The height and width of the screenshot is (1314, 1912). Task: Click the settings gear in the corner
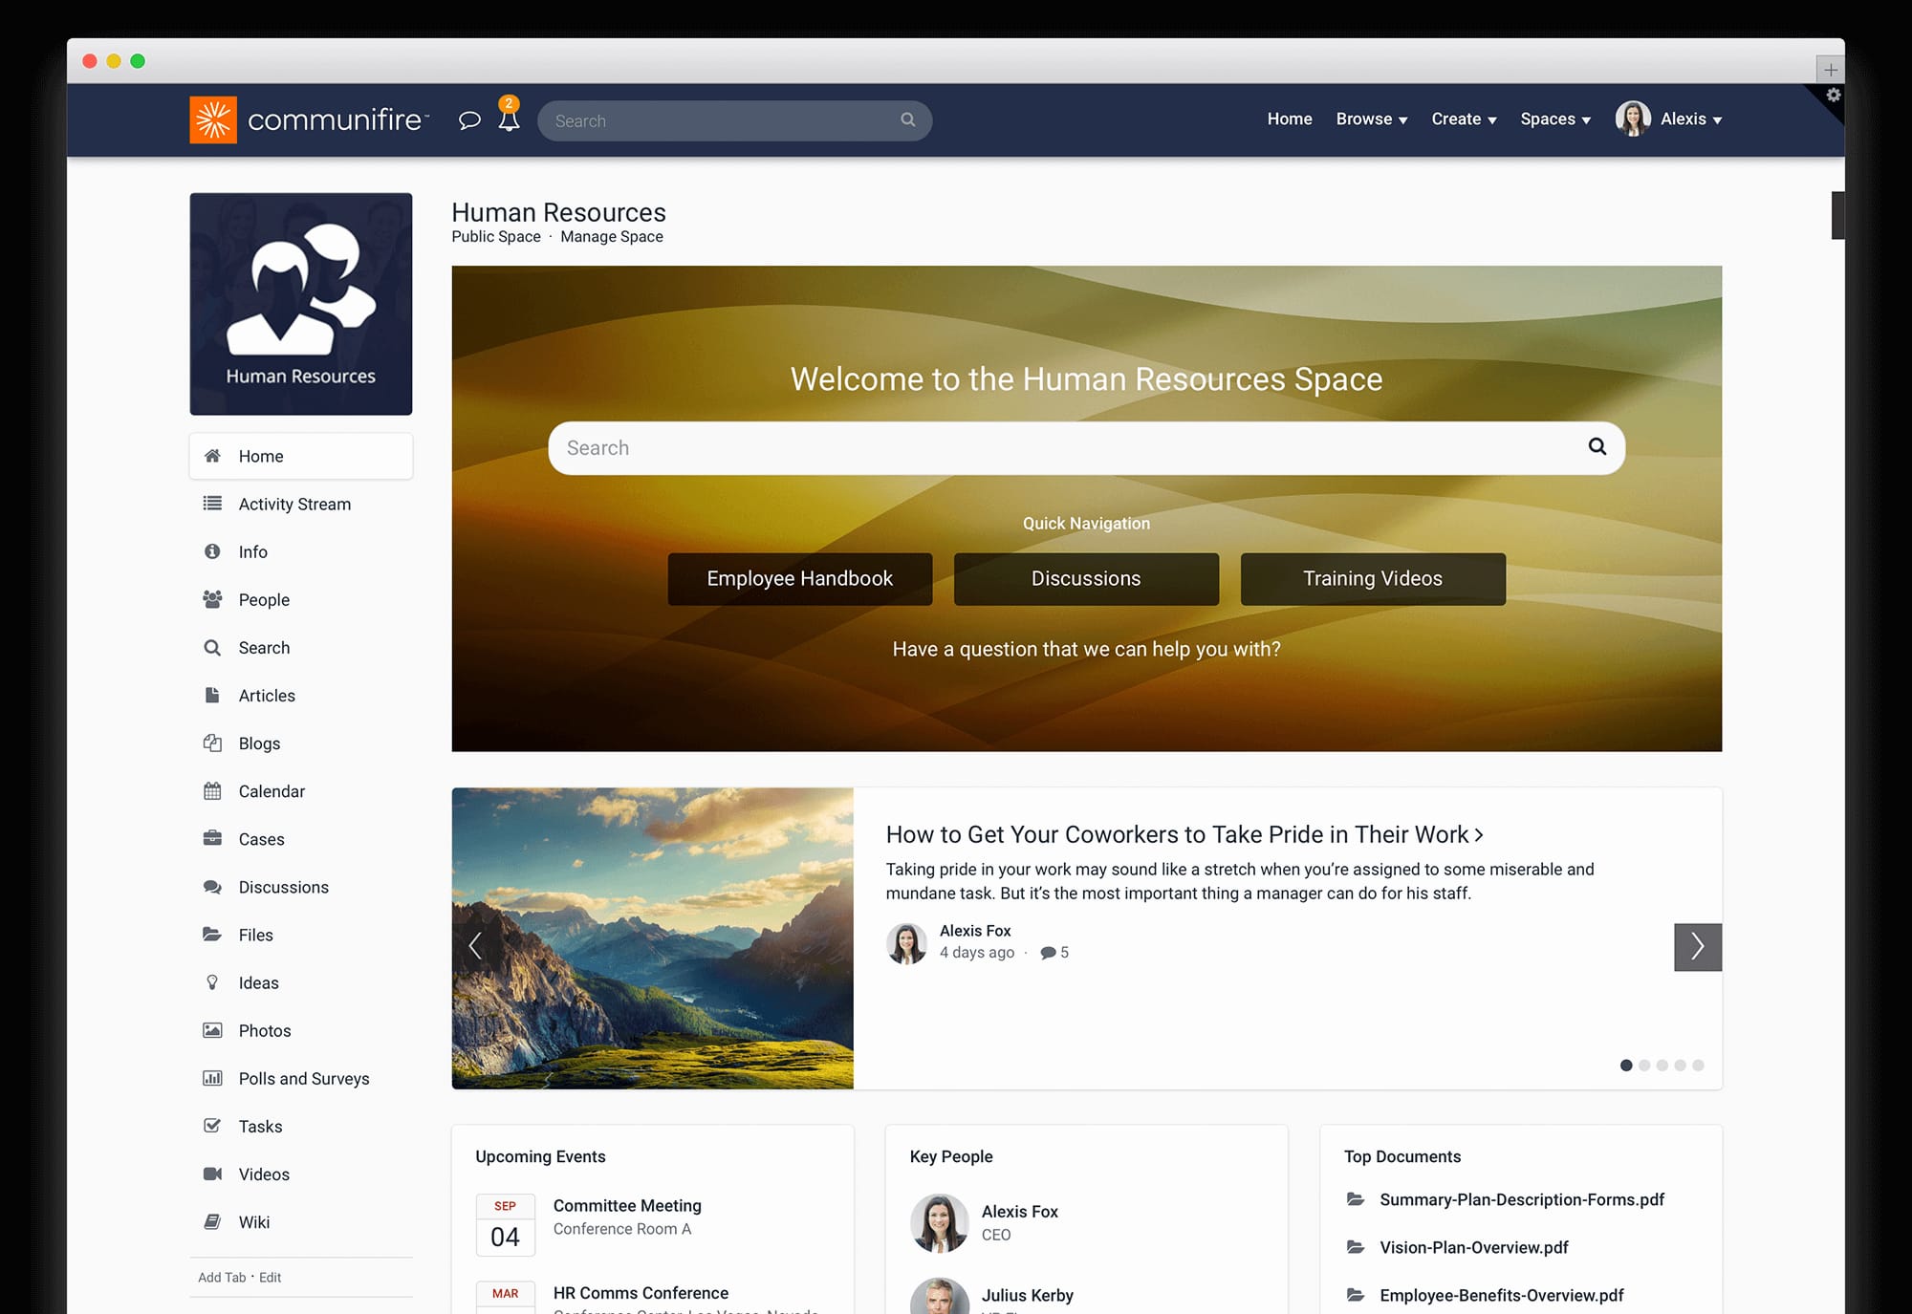coord(1833,96)
